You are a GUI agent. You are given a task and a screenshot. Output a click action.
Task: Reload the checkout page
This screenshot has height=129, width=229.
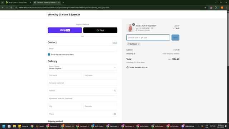pos(11,8)
